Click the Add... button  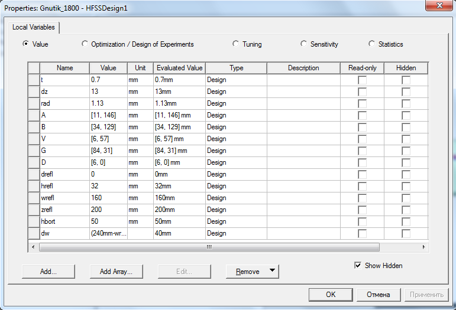(x=48, y=272)
